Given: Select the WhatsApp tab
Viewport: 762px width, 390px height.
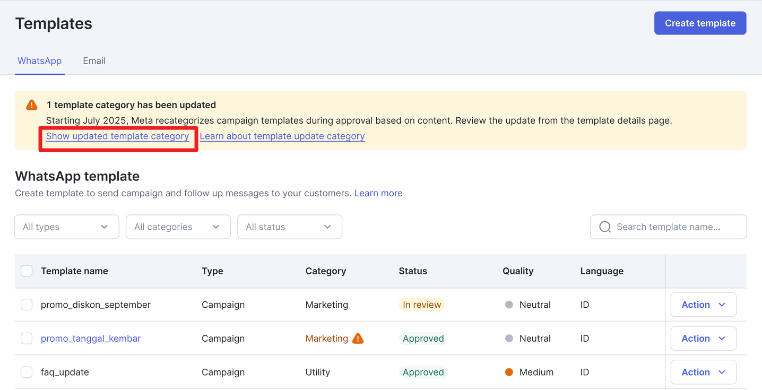Looking at the screenshot, I should [39, 61].
